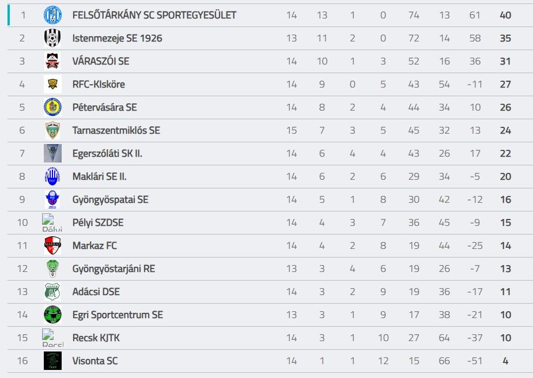Click the Pétervására SE round crest
The height and width of the screenshot is (378, 533).
click(52, 107)
